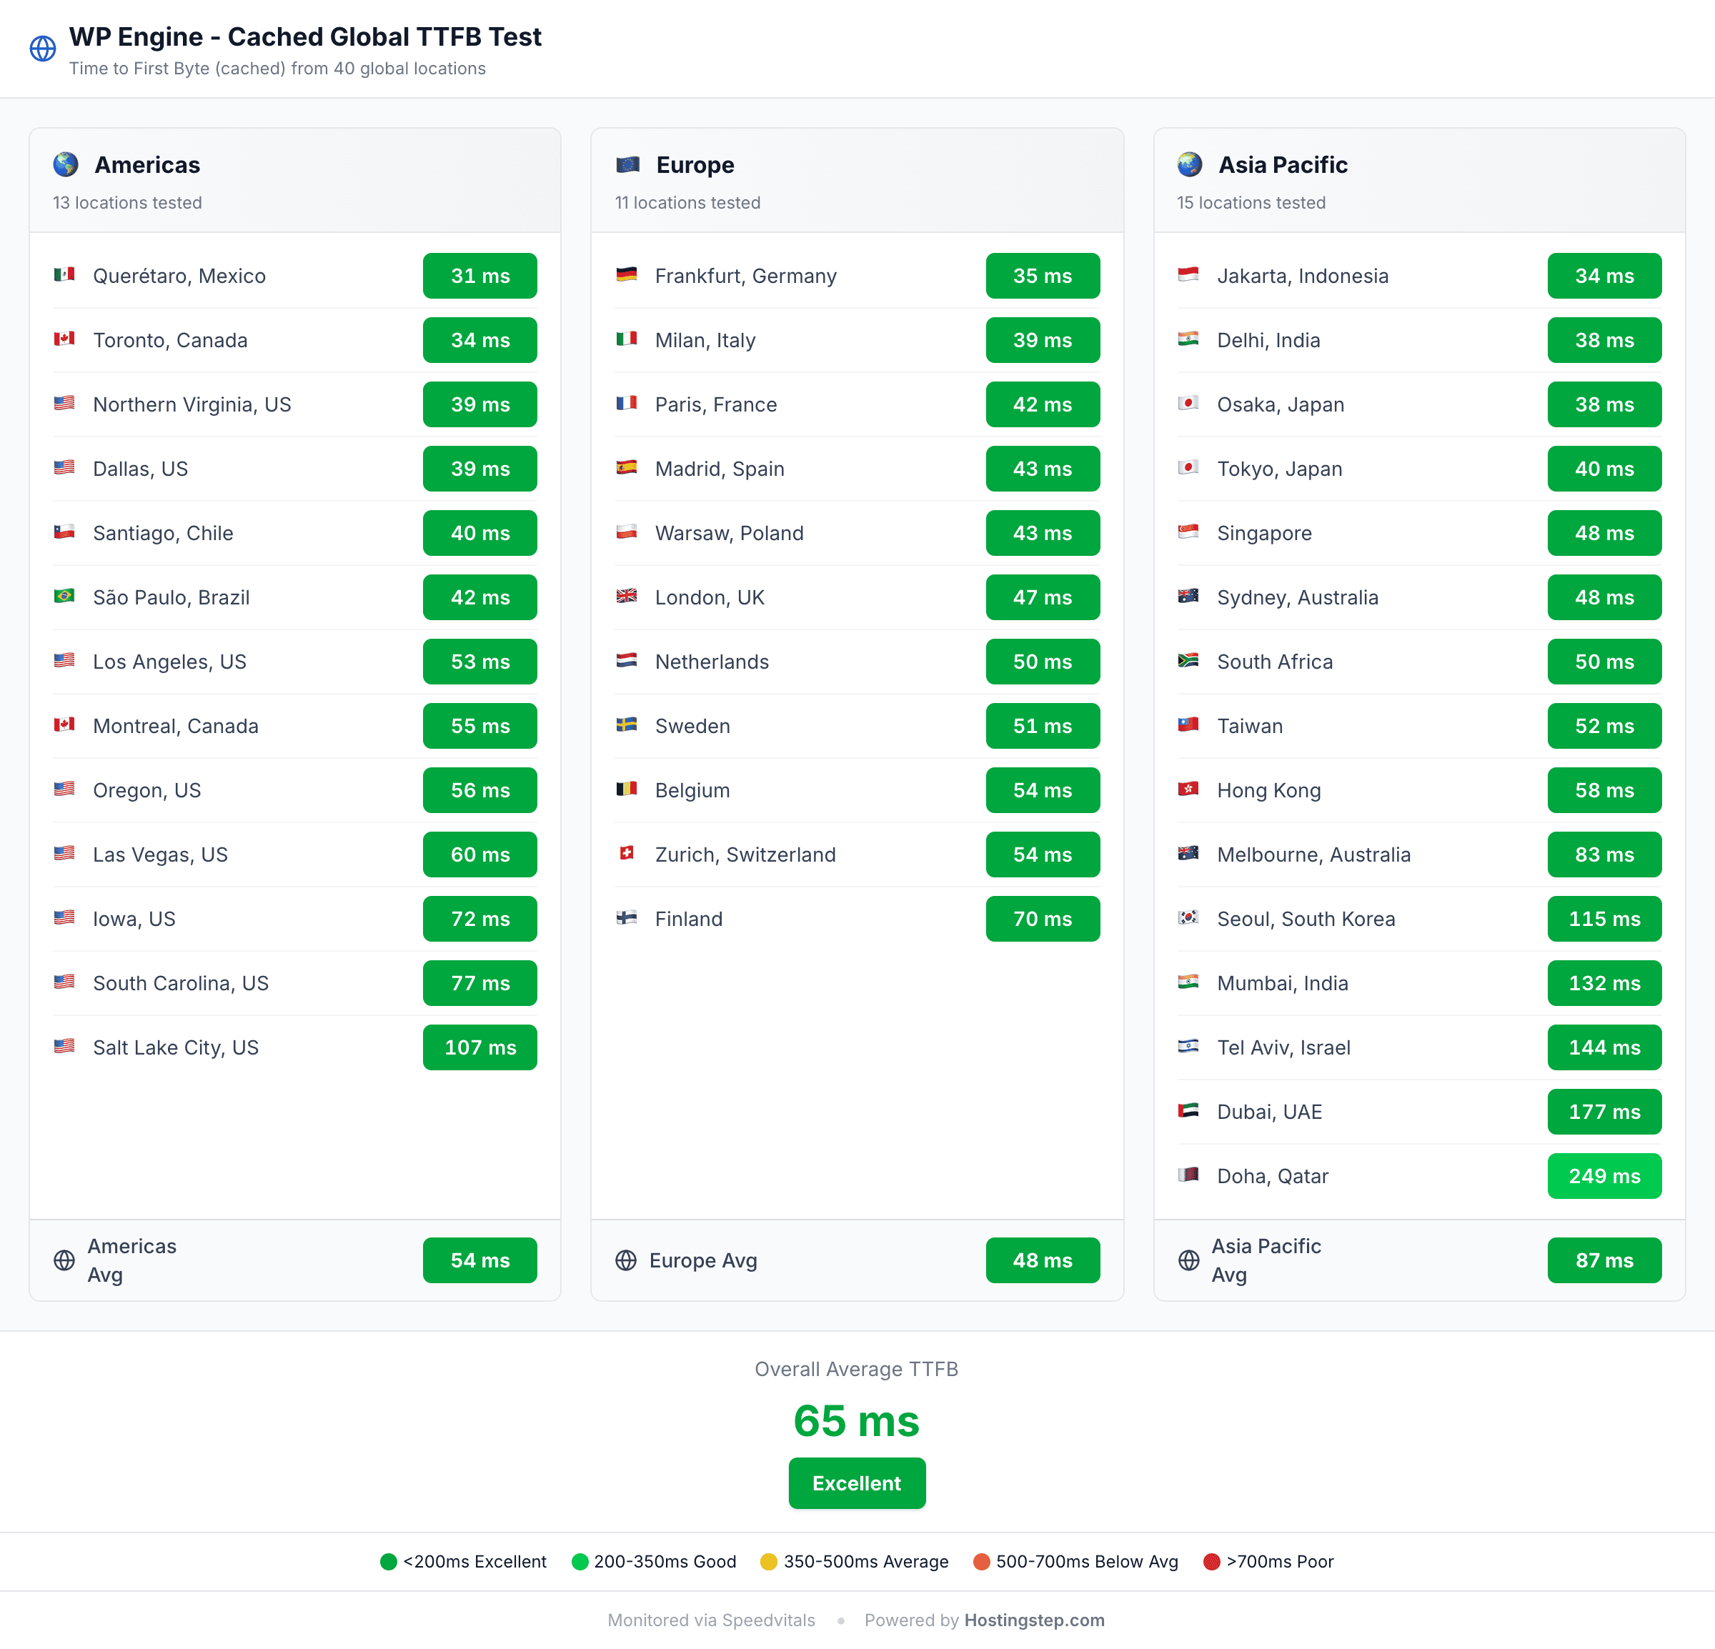The height and width of the screenshot is (1649, 1715).
Task: Click the Indonesia flag beside Jakarta
Action: 1188,274
